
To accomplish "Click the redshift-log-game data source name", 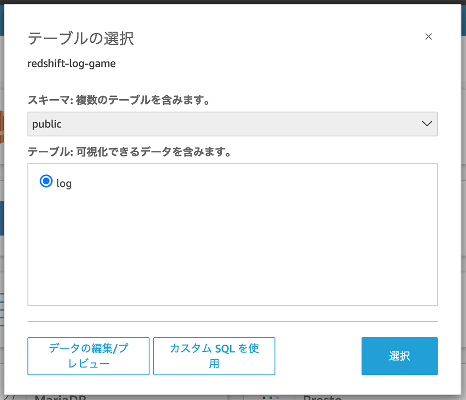I will coord(72,63).
